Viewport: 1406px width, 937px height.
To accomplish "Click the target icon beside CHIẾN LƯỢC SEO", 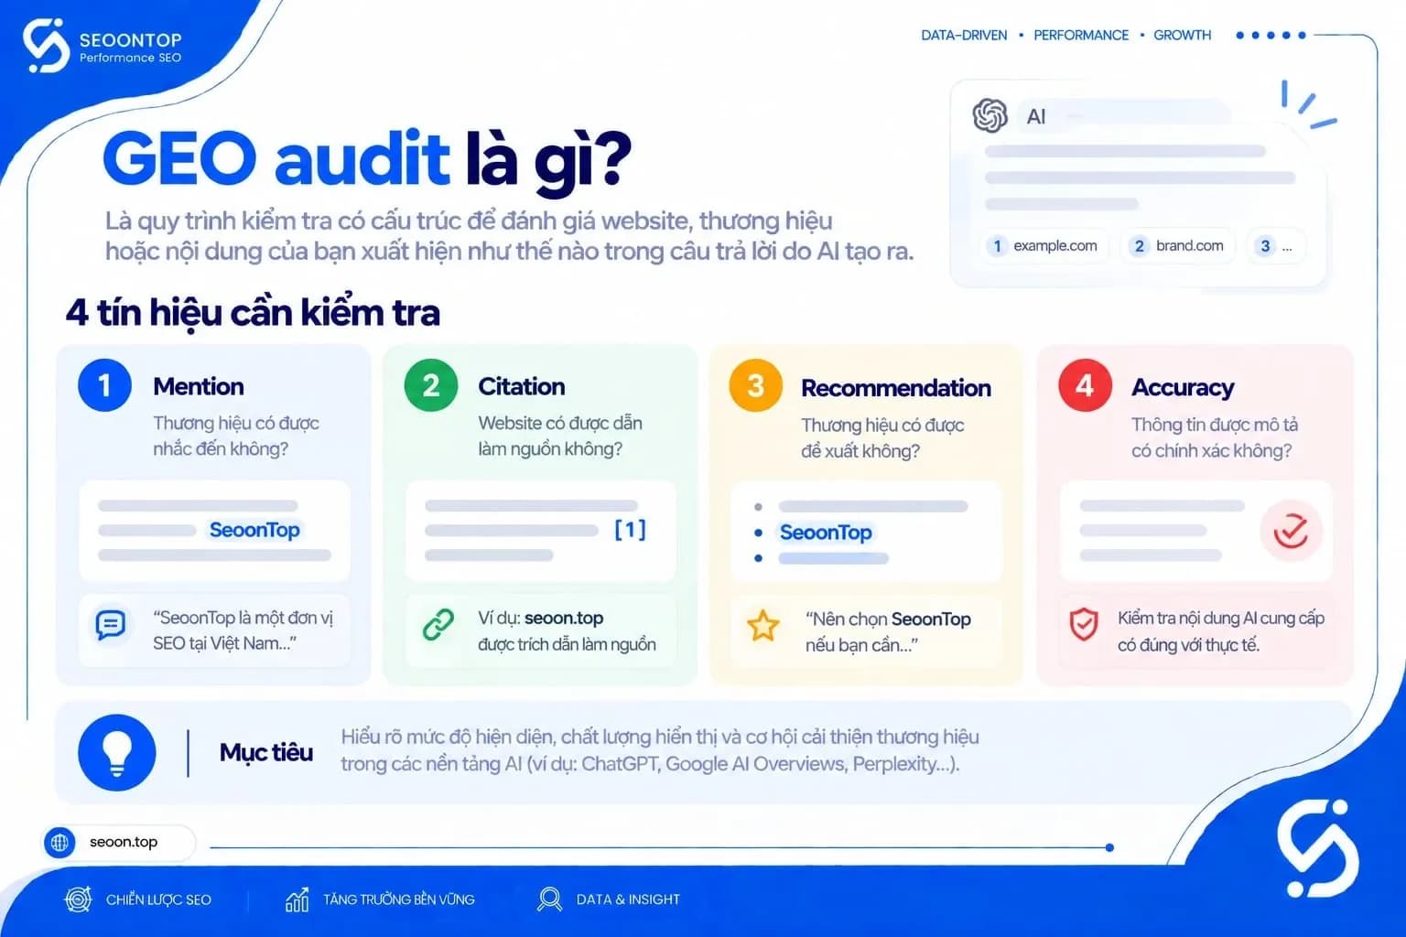I will pos(78,899).
